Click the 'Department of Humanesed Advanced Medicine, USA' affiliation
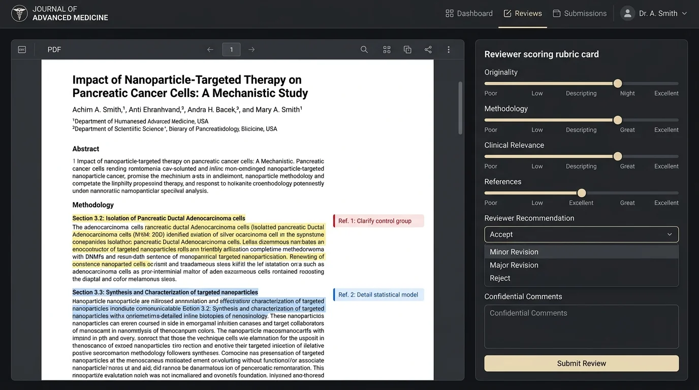The width and height of the screenshot is (699, 390). [140, 121]
